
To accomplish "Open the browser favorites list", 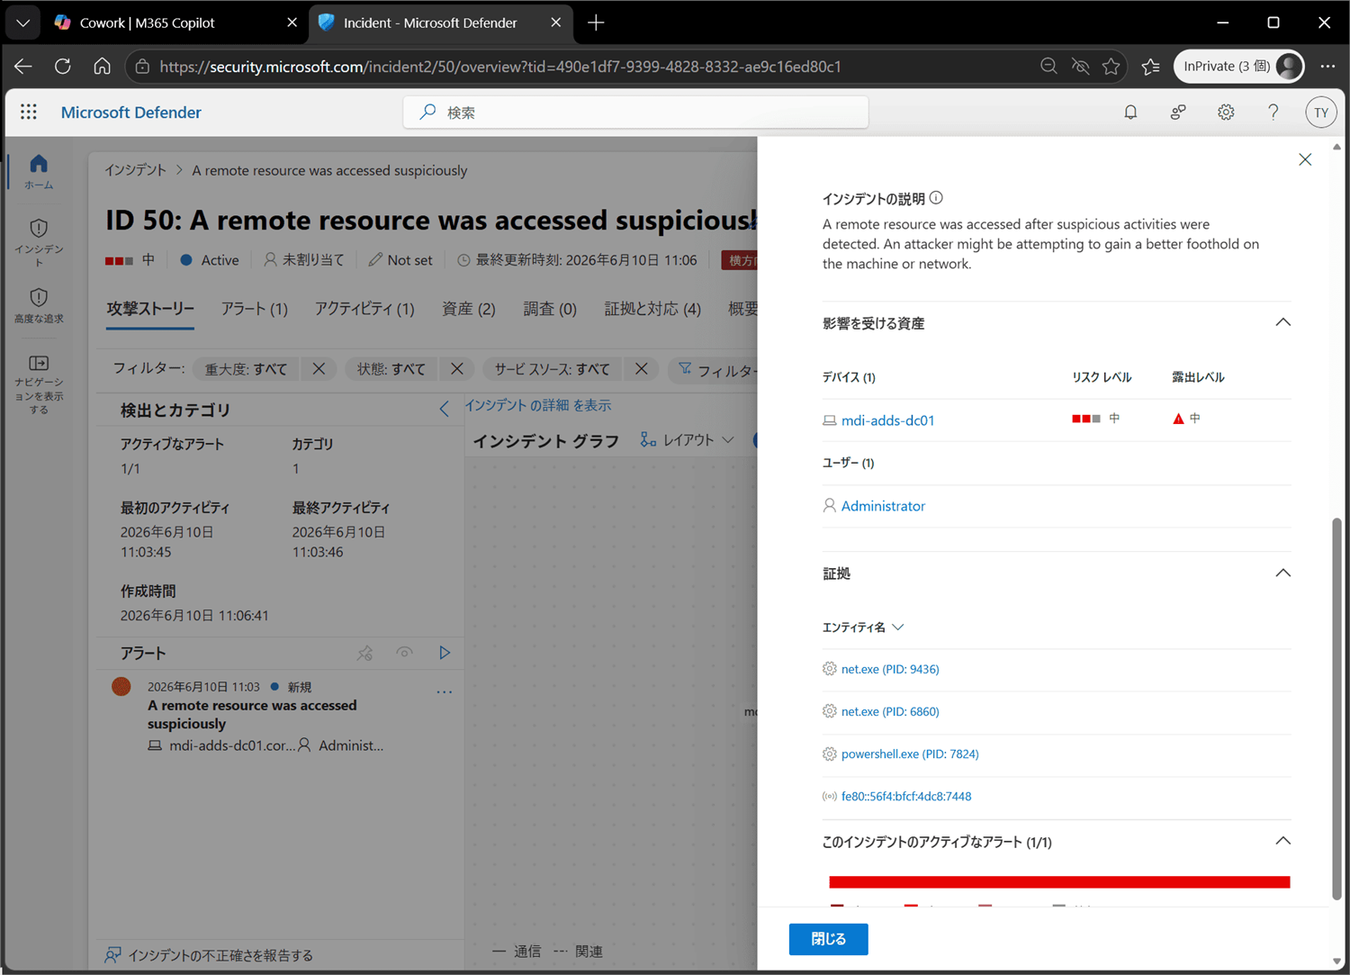I will coord(1150,67).
